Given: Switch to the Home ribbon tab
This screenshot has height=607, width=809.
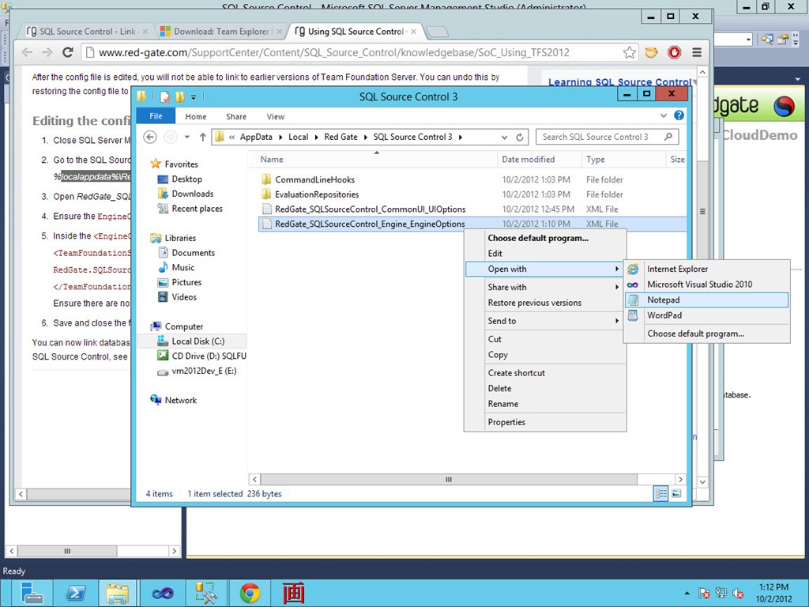Looking at the screenshot, I should tap(196, 117).
